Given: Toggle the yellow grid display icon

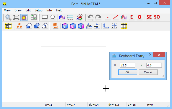Looking at the screenshot, I should point(124,26).
